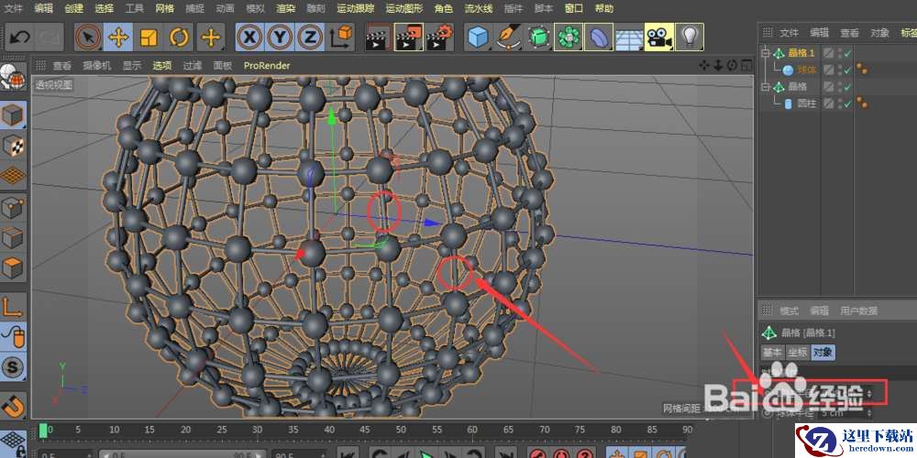
Task: Switch to Points mode
Action: click(x=13, y=207)
